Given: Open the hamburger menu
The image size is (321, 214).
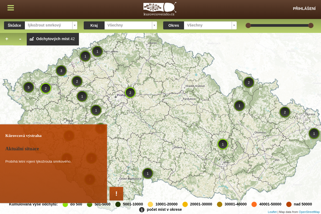Looking at the screenshot, I should click(11, 8).
